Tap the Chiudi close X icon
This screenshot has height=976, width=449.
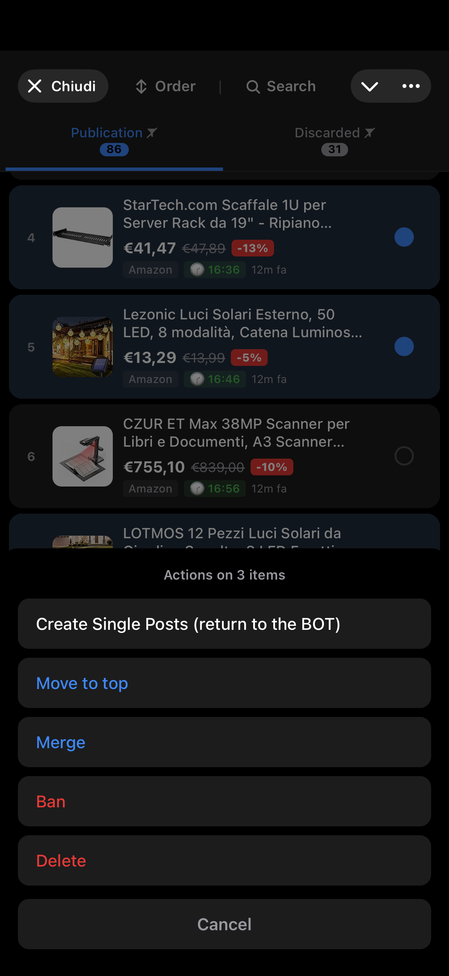[x=35, y=86]
